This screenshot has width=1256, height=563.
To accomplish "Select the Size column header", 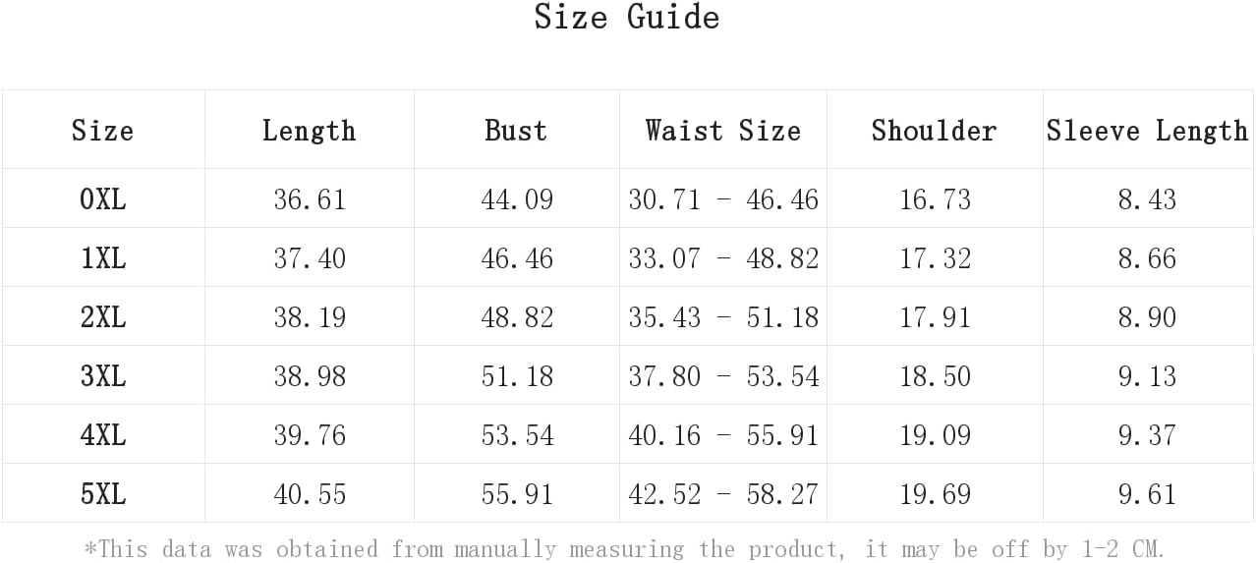I will (102, 131).
